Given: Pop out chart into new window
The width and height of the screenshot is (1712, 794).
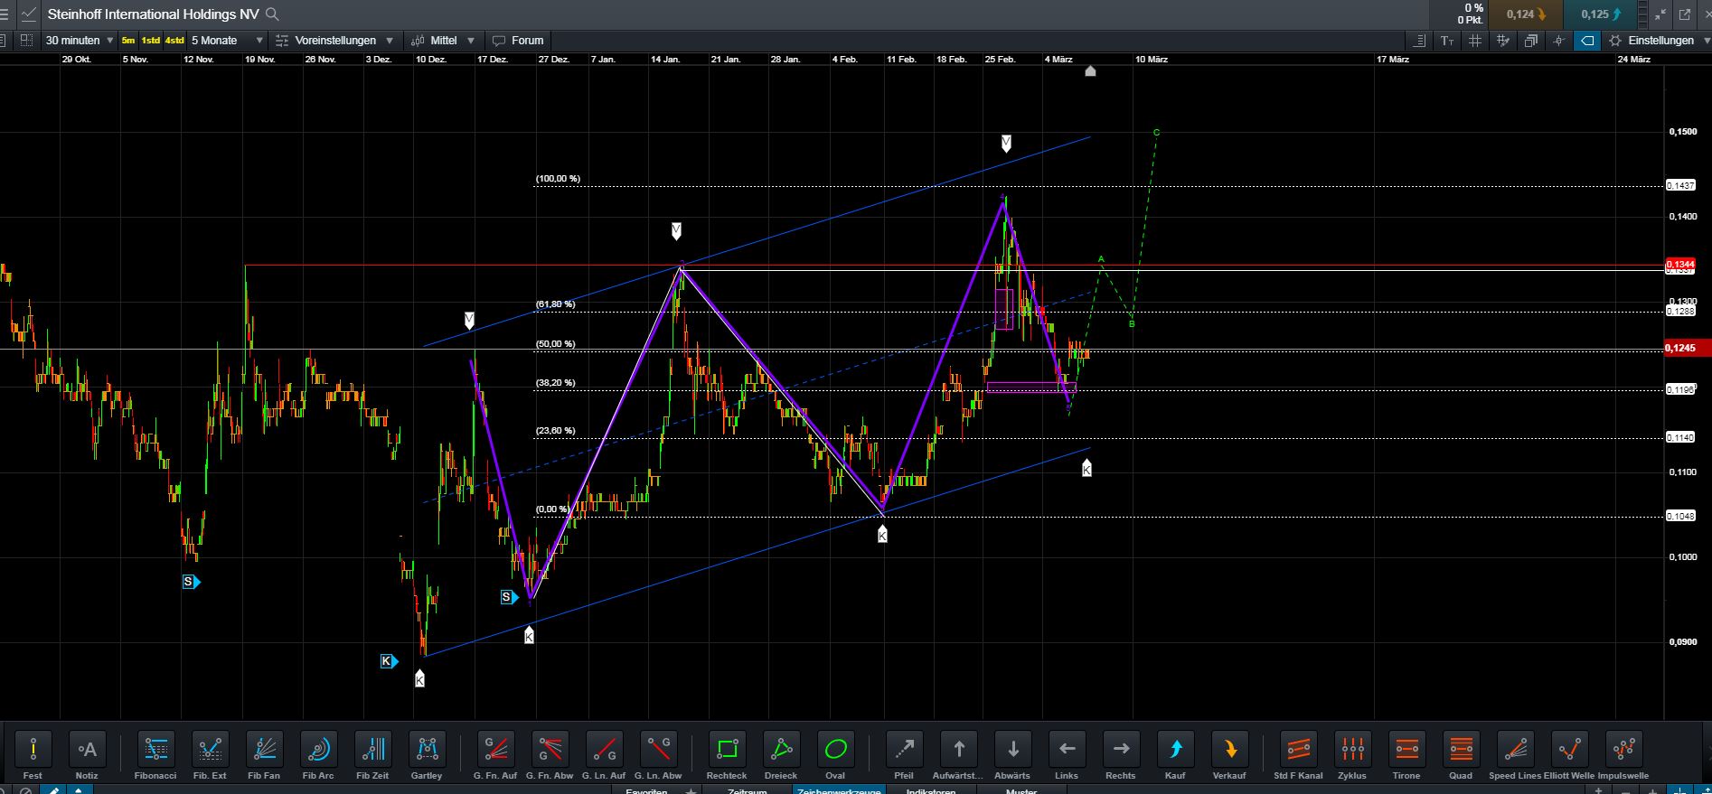Looking at the screenshot, I should (x=1684, y=14).
